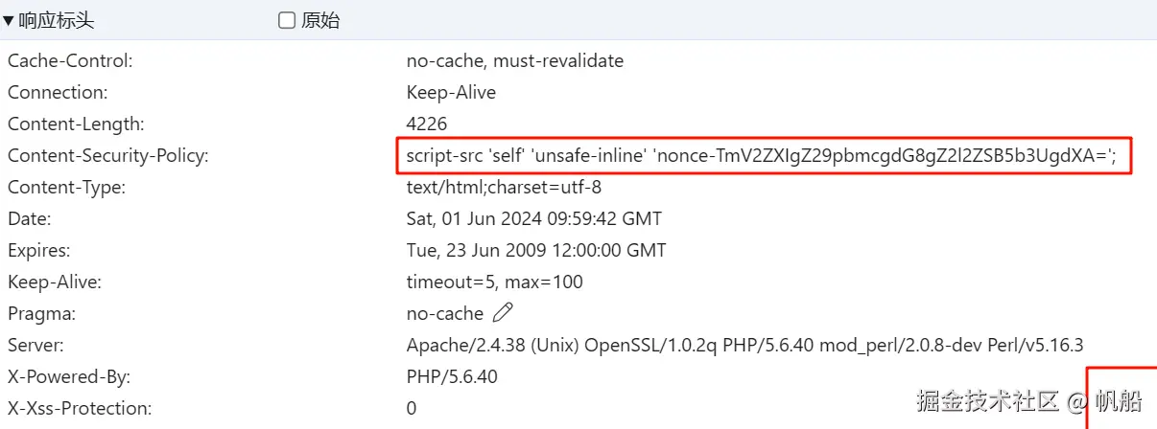Click the text/html;charset=utf-8 value

(x=504, y=187)
